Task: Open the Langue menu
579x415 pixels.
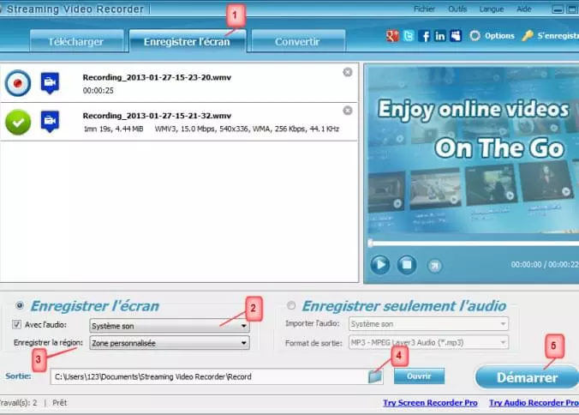Action: pyautogui.click(x=492, y=9)
